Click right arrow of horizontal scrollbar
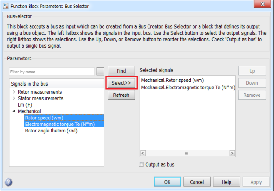Screen dimensions: 274x191 click(x=232, y=153)
